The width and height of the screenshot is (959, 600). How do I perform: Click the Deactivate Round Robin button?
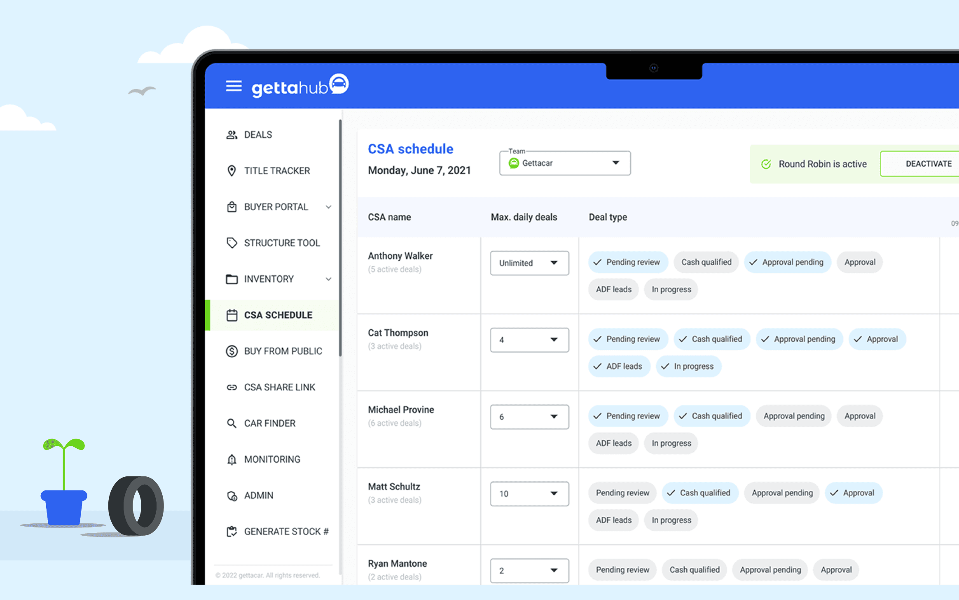point(928,164)
